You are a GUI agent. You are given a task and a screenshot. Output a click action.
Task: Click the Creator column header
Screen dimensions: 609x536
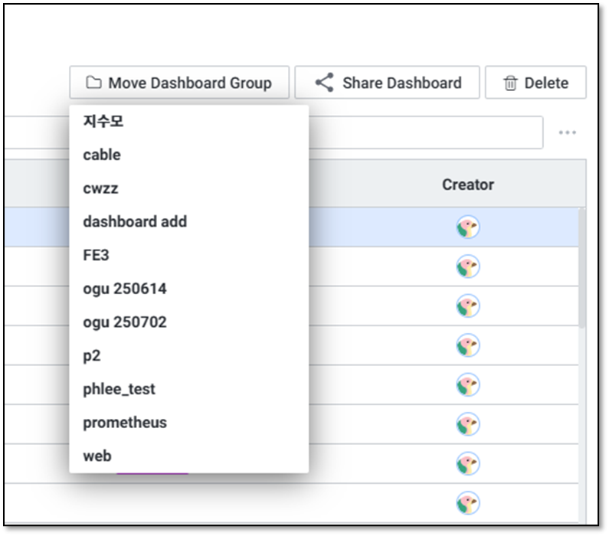(468, 185)
